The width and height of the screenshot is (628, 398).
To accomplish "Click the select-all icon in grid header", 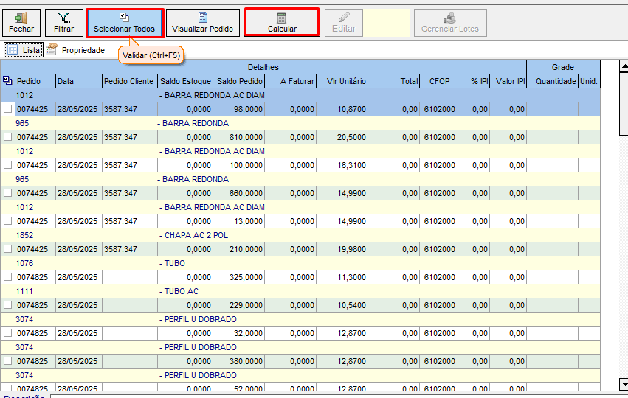I will pos(7,81).
